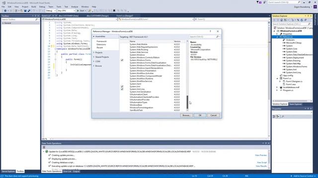Click localdatabase.mdf database icon
The image size is (318, 178).
[x=281, y=88]
